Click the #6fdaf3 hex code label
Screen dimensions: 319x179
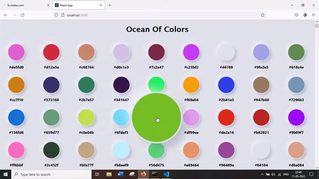[x=121, y=133]
